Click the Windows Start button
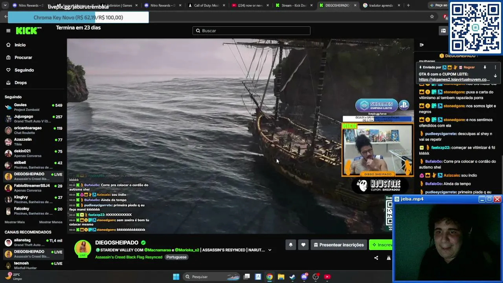503x283 pixels. pyautogui.click(x=176, y=277)
